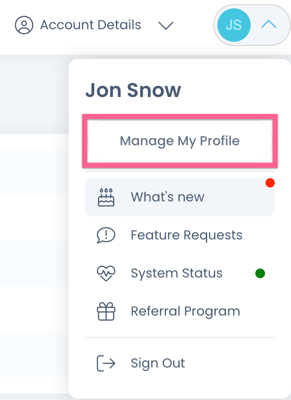Click the System Status heartbeat icon
The width and height of the screenshot is (291, 400).
click(x=106, y=273)
